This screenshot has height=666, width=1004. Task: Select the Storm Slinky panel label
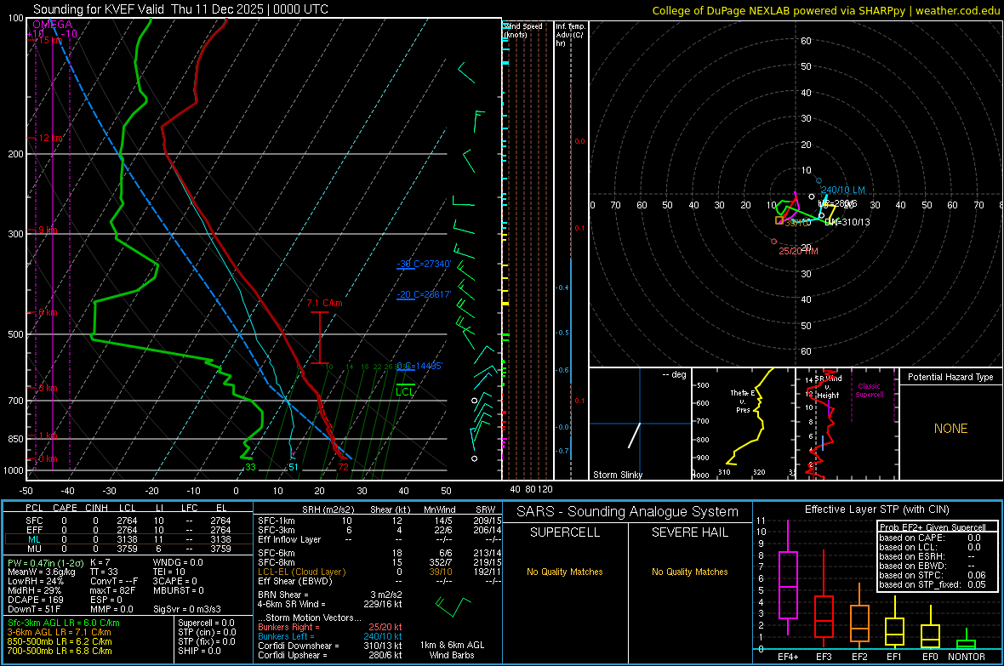(x=617, y=475)
